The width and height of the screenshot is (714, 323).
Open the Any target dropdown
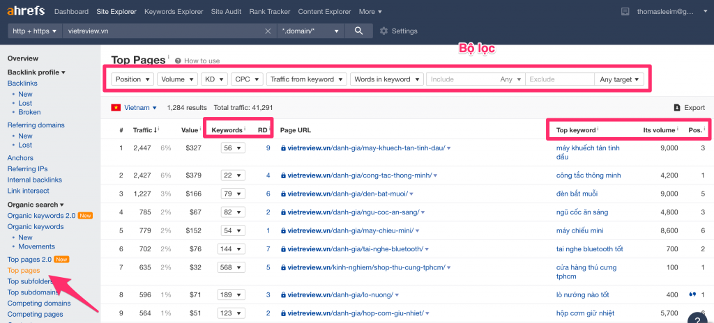click(619, 79)
